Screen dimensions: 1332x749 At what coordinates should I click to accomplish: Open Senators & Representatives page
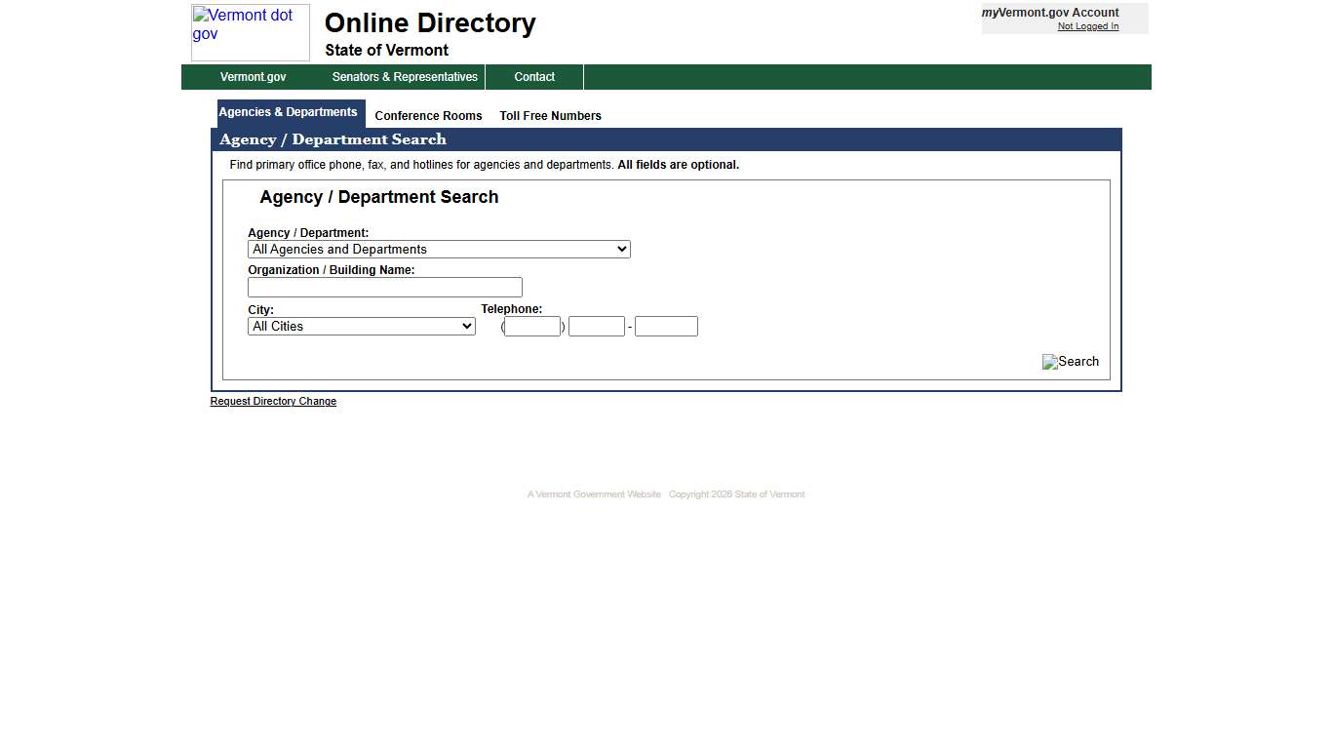pos(405,77)
